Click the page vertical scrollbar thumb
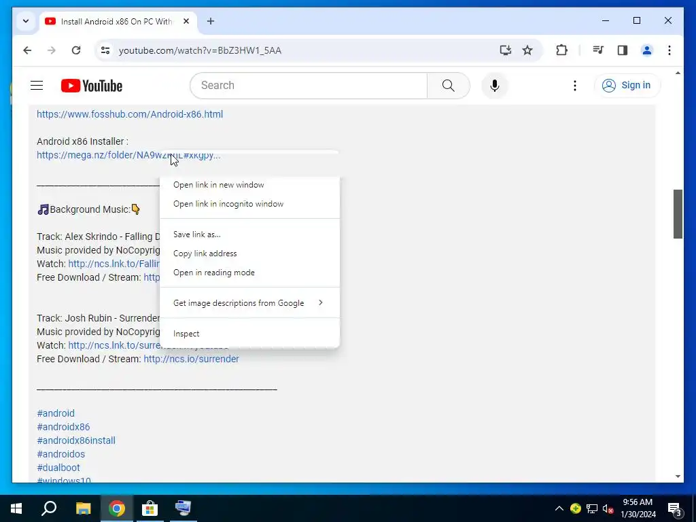 (x=678, y=214)
